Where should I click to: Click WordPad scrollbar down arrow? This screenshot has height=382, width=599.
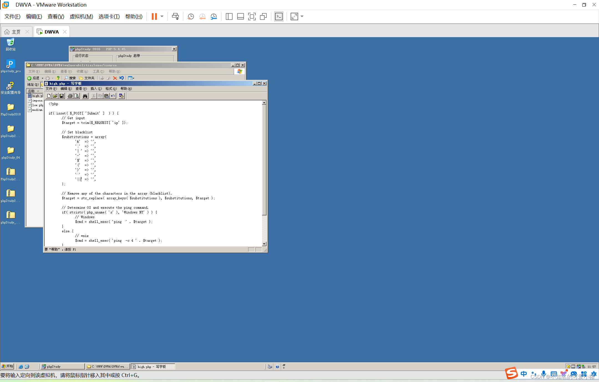pyautogui.click(x=264, y=244)
